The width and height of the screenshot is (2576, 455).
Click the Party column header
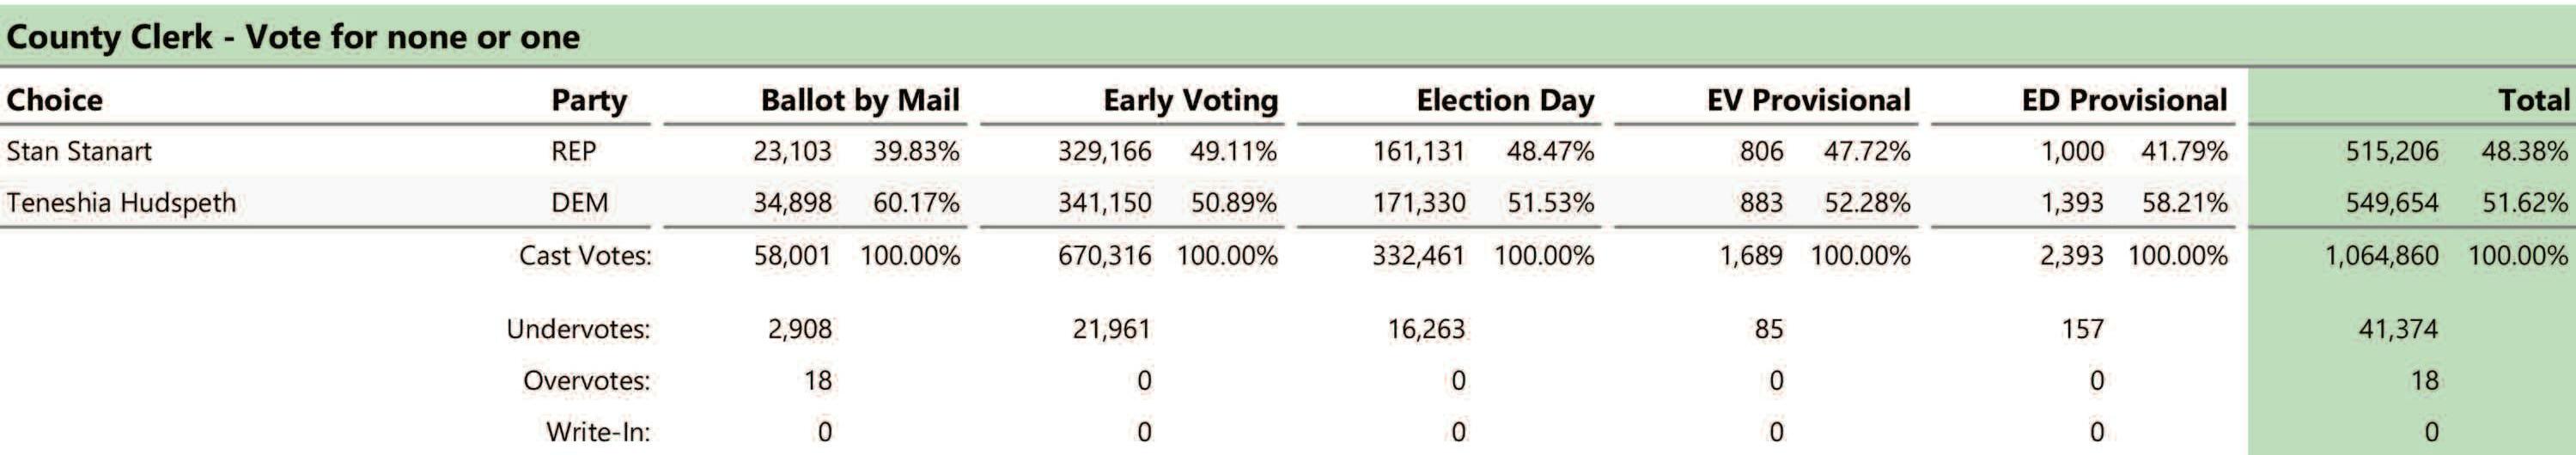tap(589, 100)
